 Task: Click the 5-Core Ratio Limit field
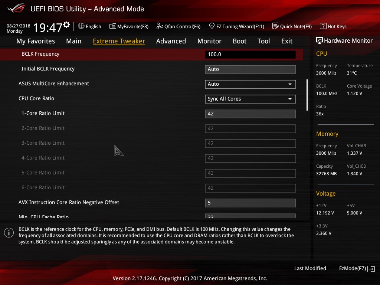[250, 173]
